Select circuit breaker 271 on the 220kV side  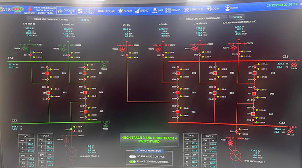click(x=254, y=73)
